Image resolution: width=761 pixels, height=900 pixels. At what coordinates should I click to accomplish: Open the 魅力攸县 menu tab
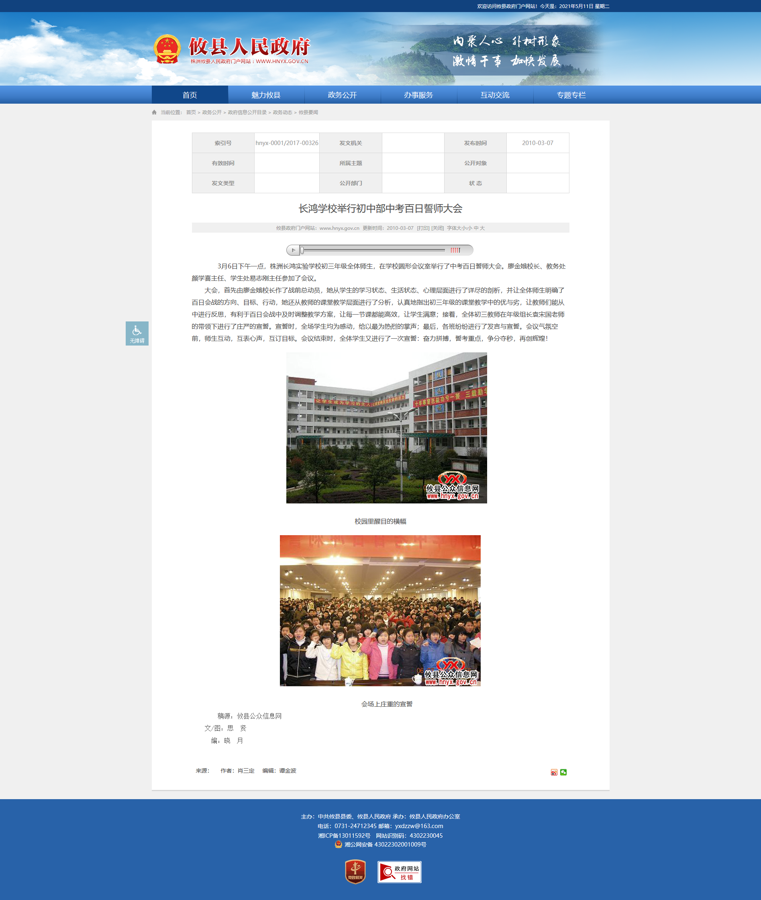(x=266, y=95)
